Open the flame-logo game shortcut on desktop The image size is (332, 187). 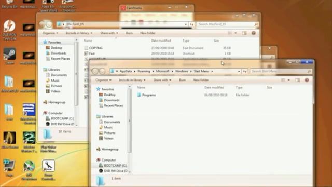coord(9,140)
